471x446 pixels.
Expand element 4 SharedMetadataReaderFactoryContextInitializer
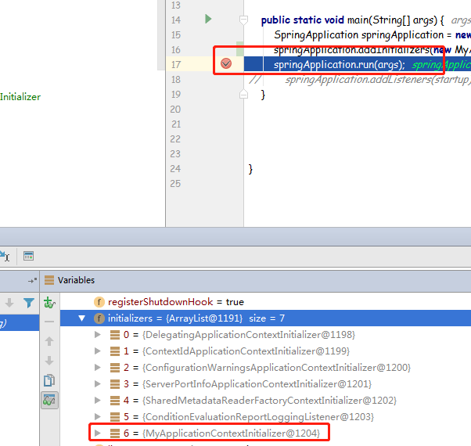click(x=97, y=400)
